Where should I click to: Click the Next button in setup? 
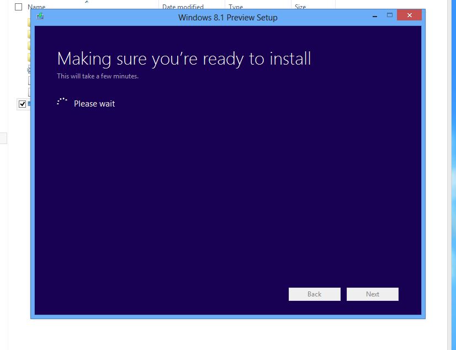coord(373,294)
